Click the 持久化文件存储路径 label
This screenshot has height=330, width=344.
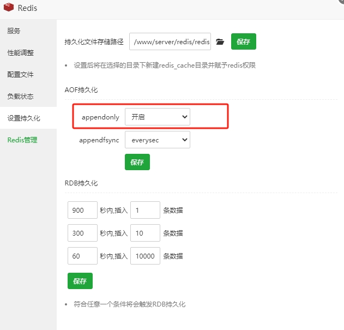pos(94,41)
